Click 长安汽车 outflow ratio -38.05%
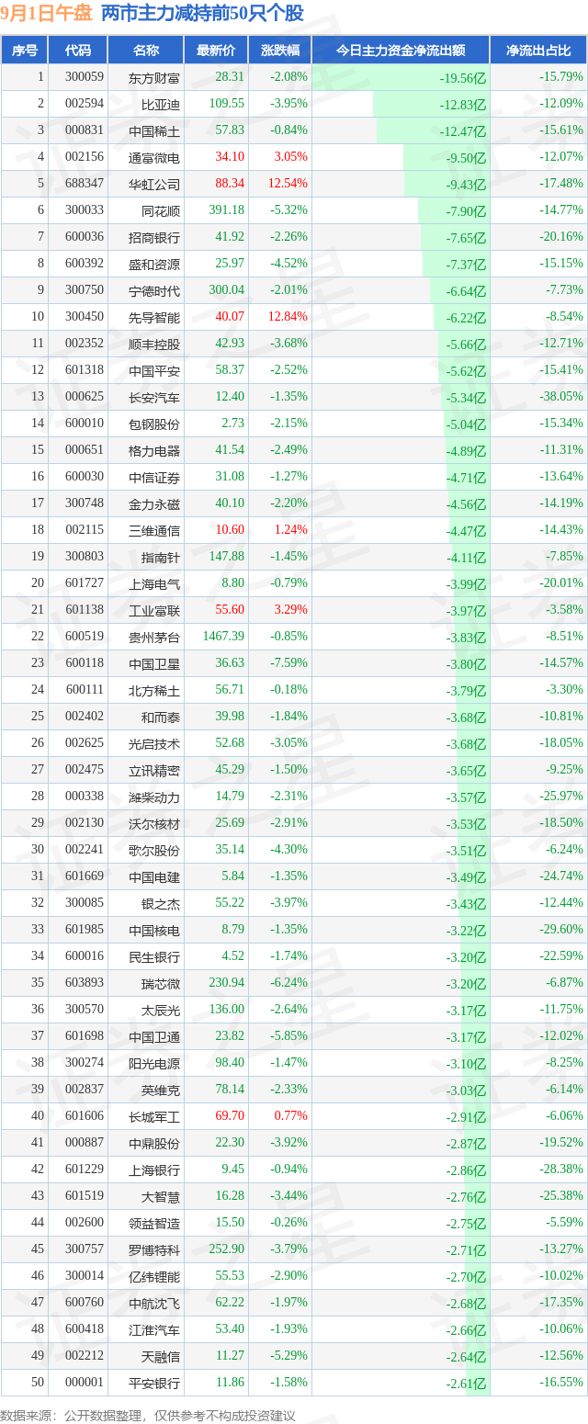The image size is (588, 1424). (x=561, y=397)
